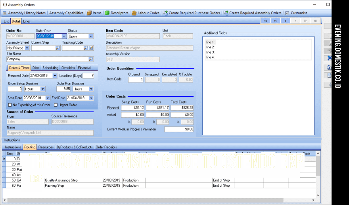
Task: Click the horizontal scrollbar right arrow
Action: coord(313,200)
